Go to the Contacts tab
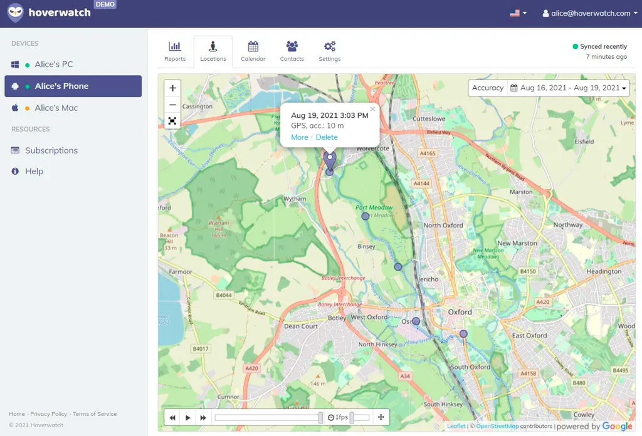Screen dimensions: 642x436 coord(292,51)
